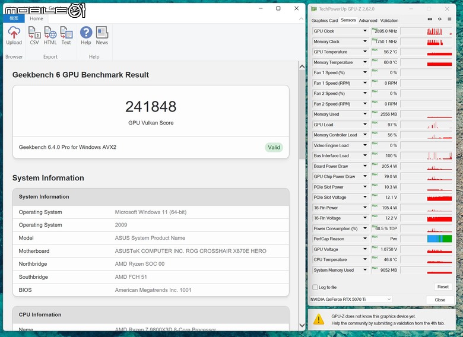The height and width of the screenshot is (337, 463).
Task: Open CPU Temperature sensor dropdown
Action: coord(365,259)
